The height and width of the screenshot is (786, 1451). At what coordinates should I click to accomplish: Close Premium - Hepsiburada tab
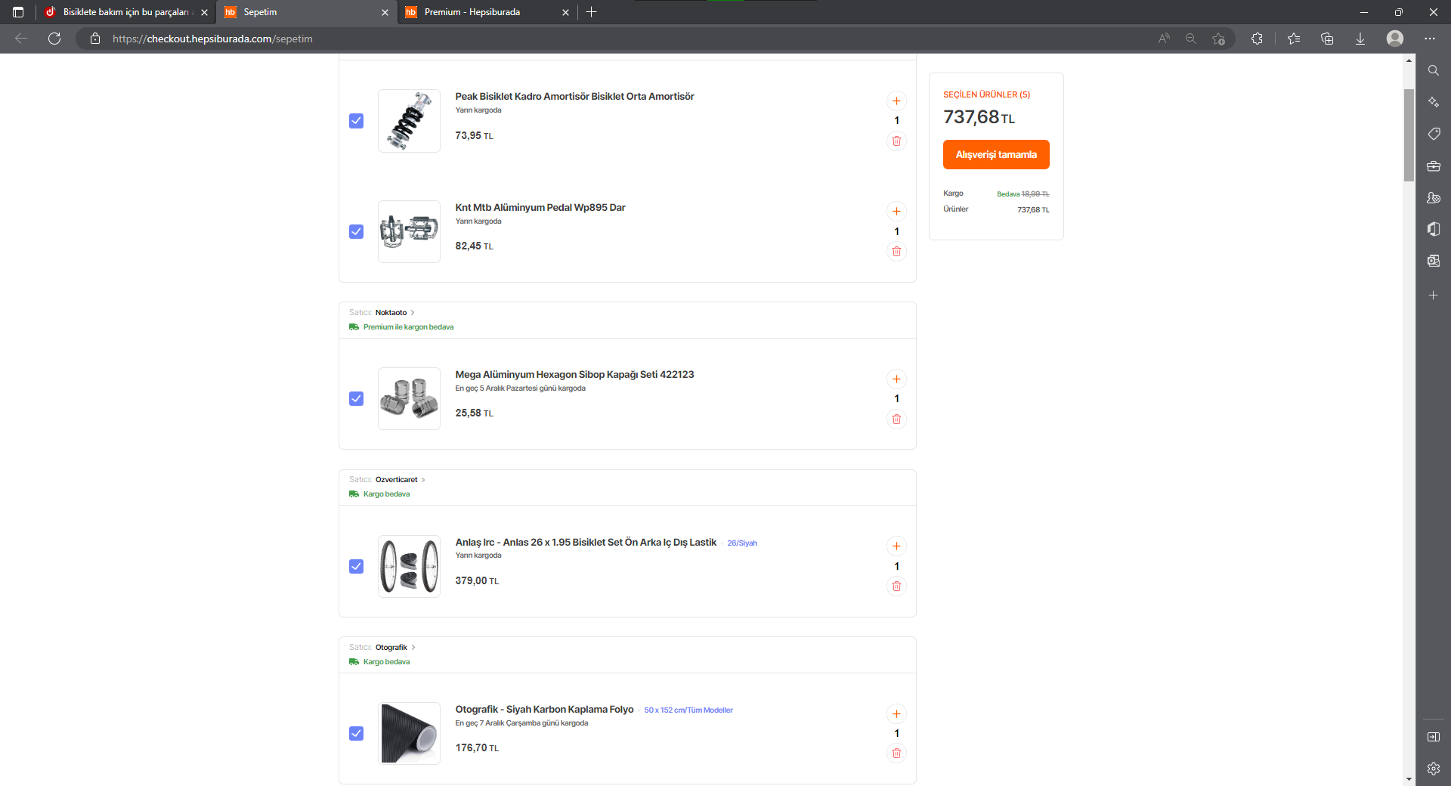(x=565, y=12)
